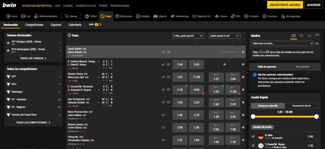Collapse the Medios panel
This screenshot has height=149, width=325.
pyautogui.click(x=318, y=36)
